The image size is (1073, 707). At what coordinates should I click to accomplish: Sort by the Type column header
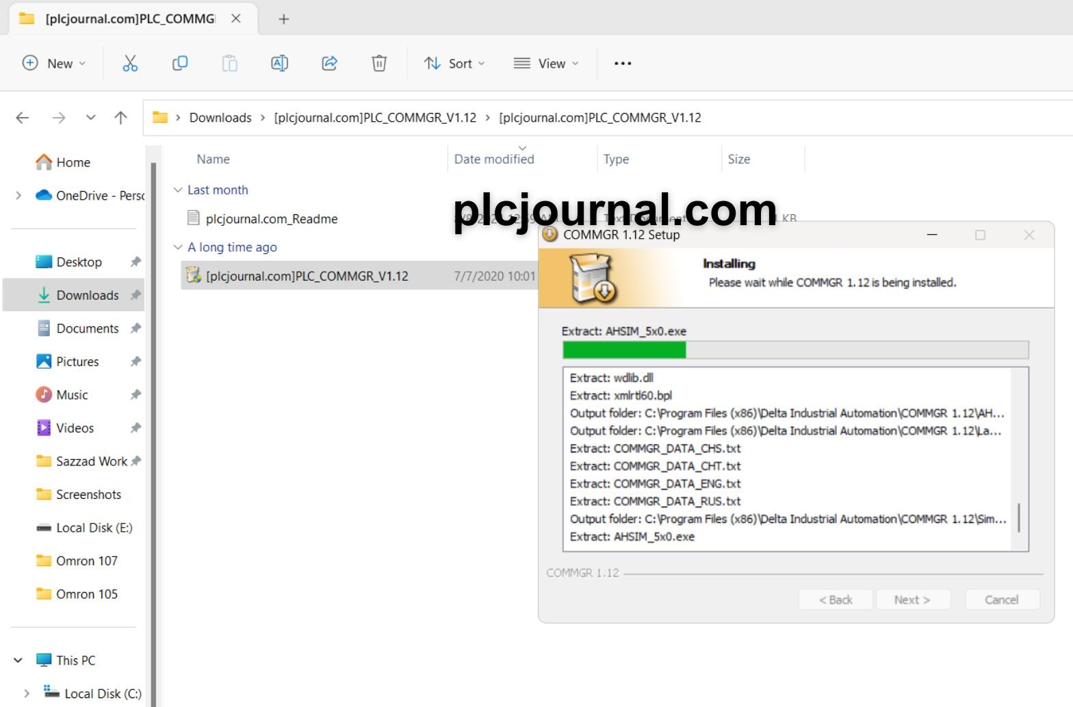click(616, 159)
